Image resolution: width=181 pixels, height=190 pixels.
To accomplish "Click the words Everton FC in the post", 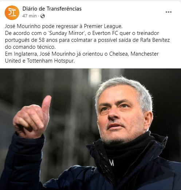I will point(105,33).
